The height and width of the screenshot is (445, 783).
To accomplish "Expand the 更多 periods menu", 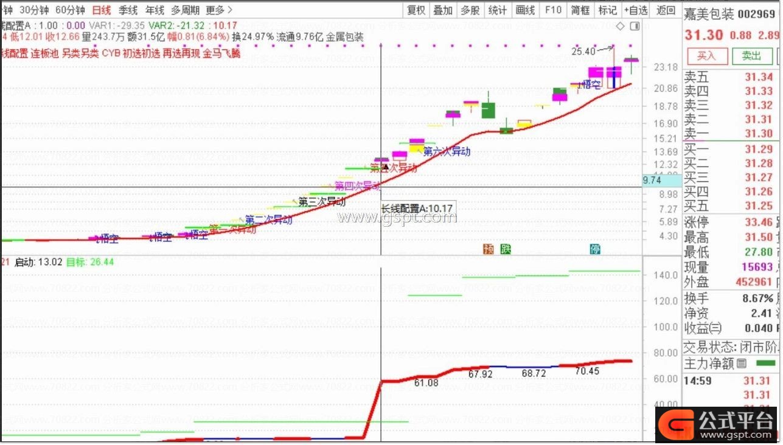I will point(219,10).
